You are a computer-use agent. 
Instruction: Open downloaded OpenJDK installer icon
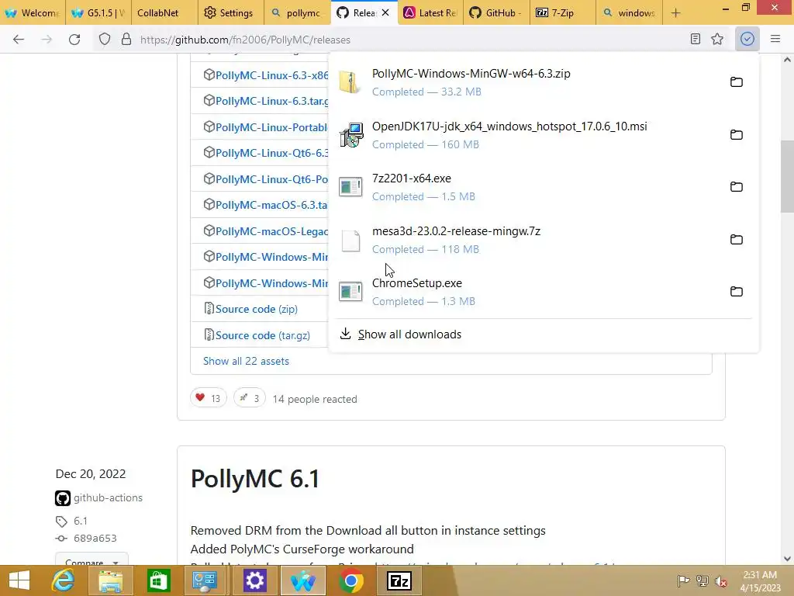(350, 135)
